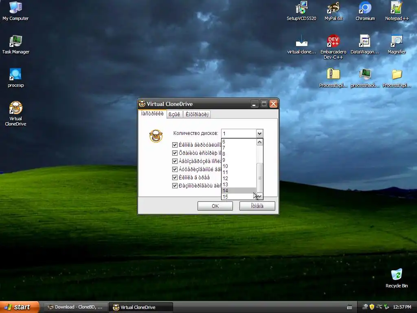Viewport: 417px width, 313px height.
Task: Choose 8 in the disc count list
Action: coord(239,154)
